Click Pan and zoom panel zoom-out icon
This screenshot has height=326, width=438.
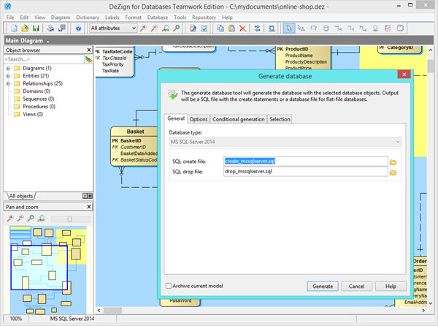20,219
